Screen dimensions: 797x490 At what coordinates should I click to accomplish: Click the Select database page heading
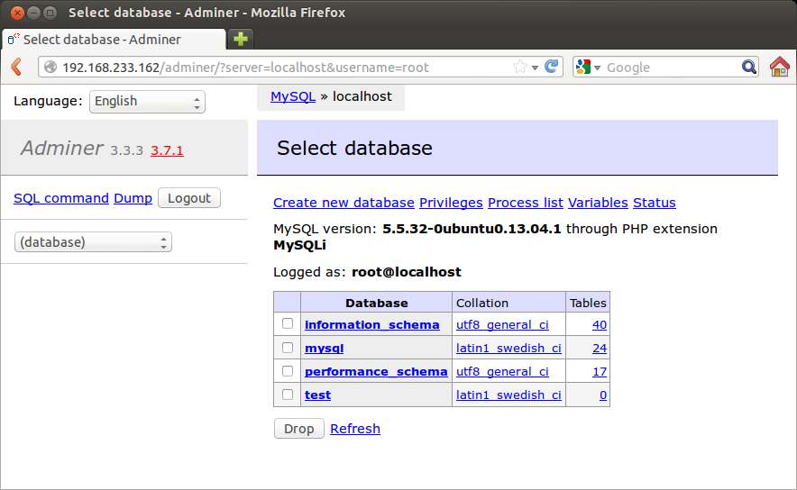click(354, 149)
